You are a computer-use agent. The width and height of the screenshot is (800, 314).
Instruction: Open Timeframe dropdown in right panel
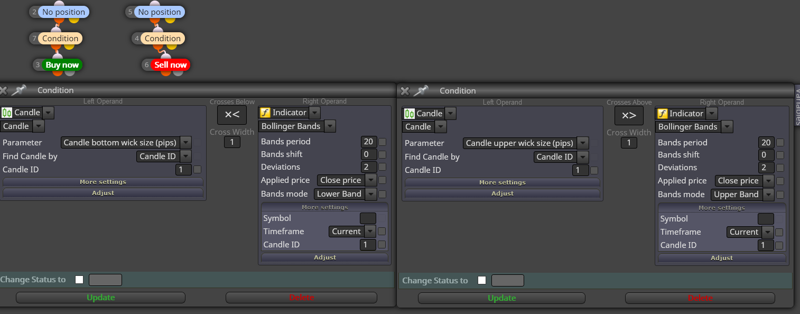pyautogui.click(x=768, y=232)
